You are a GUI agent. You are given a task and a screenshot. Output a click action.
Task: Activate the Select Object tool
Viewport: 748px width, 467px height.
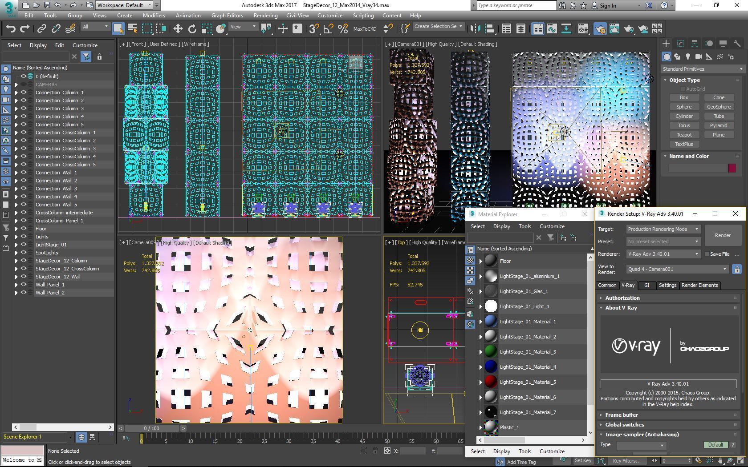(118, 29)
